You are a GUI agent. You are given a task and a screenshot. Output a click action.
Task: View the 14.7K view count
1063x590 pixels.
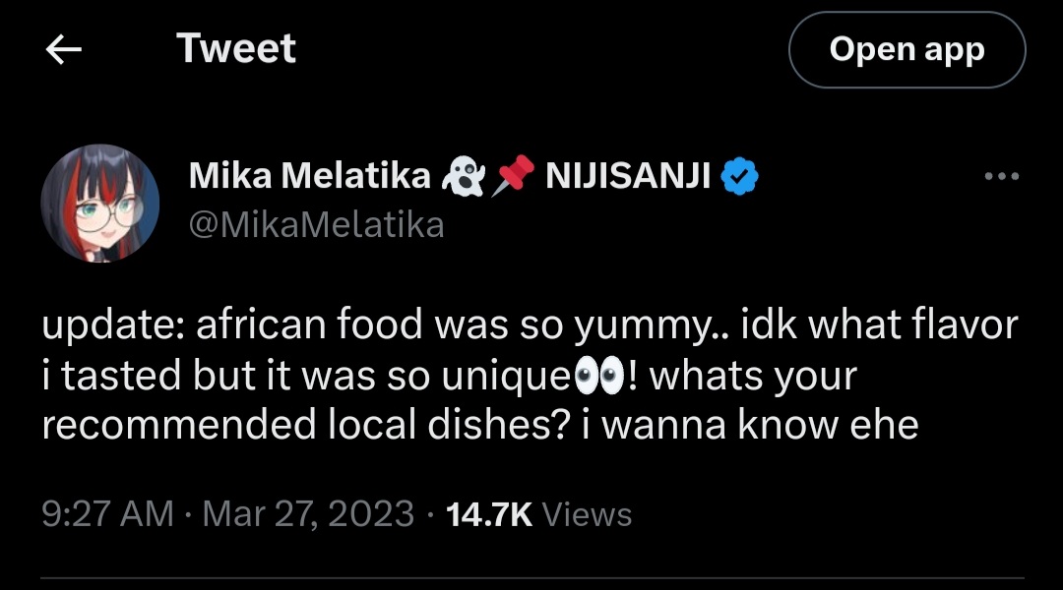(x=489, y=513)
